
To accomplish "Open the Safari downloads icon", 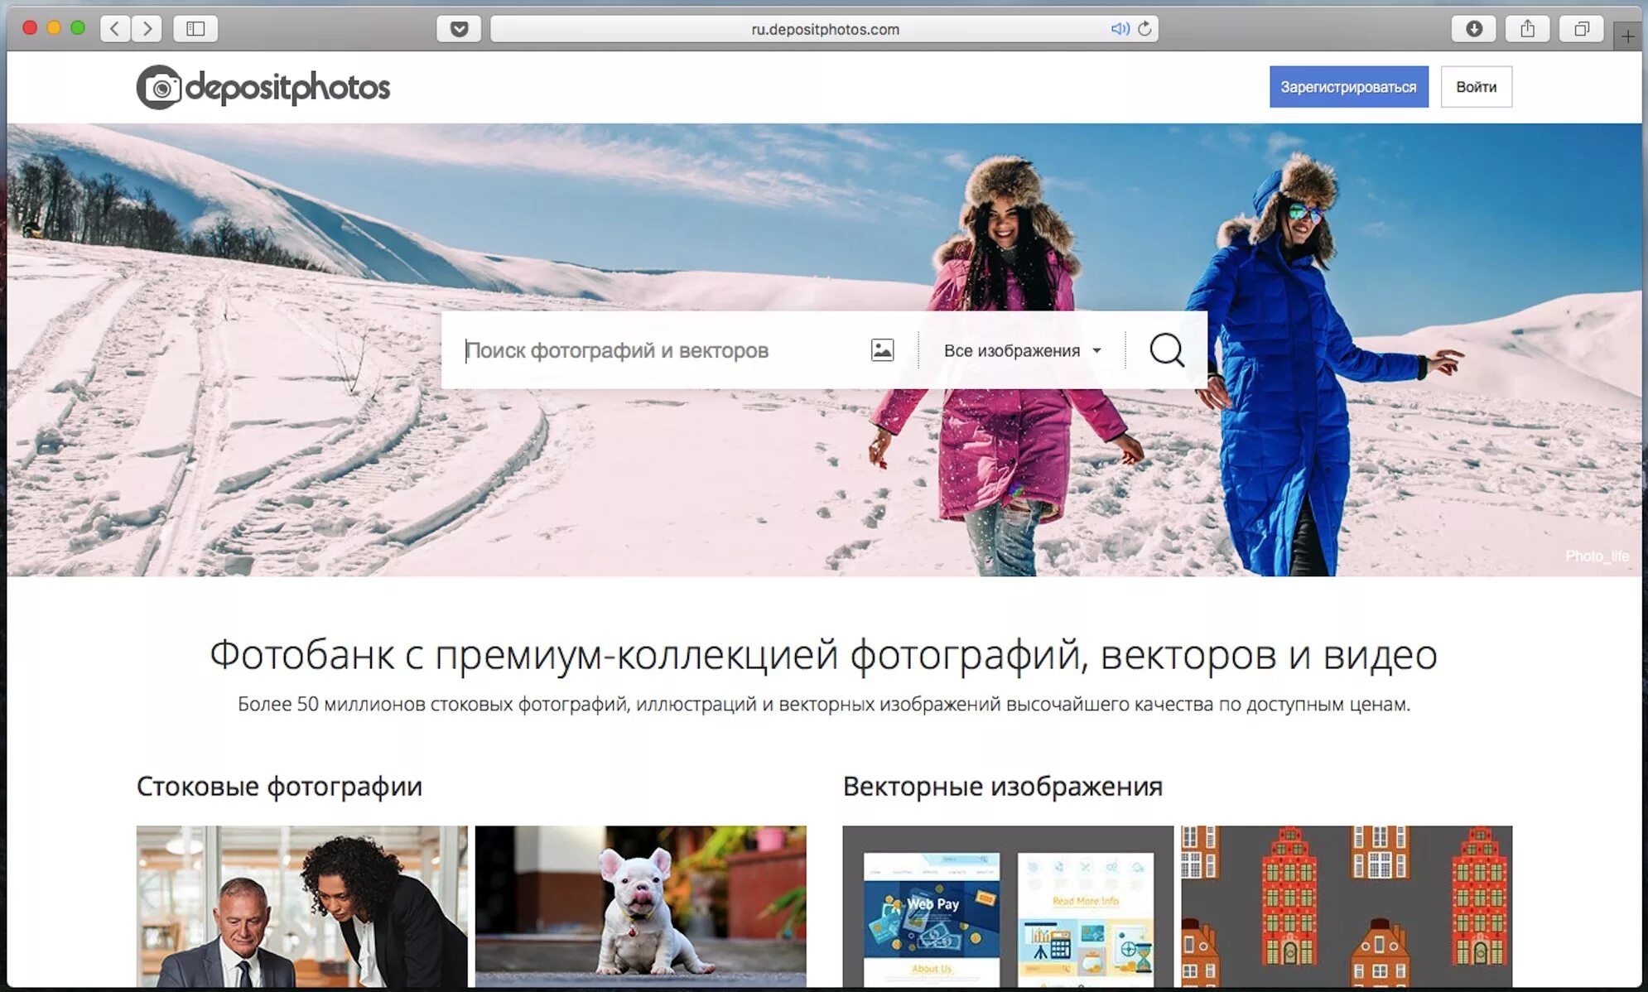I will pyautogui.click(x=1473, y=29).
